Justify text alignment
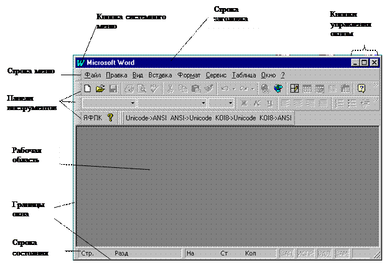384x263 pixels. (x=323, y=103)
